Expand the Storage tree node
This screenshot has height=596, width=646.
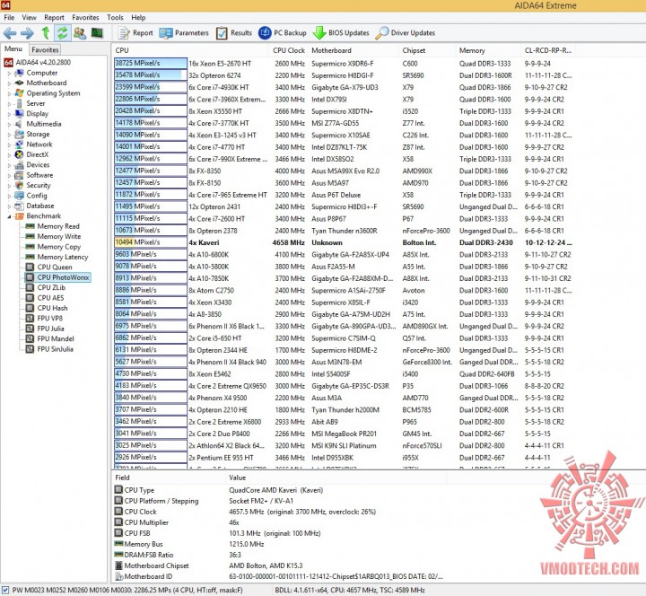tap(9, 135)
